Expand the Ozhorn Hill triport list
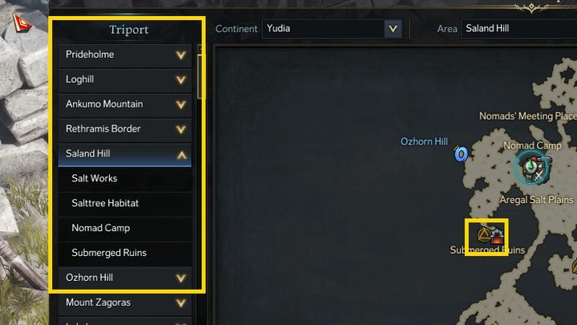The width and height of the screenshot is (577, 325). coord(181,278)
